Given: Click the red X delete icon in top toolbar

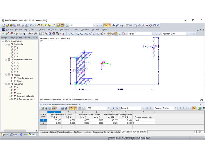Looking at the screenshot, I should pyautogui.click(x=147, y=25).
